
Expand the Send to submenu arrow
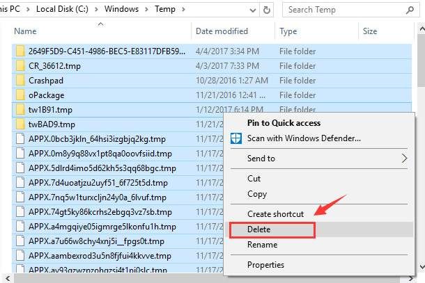[x=404, y=159]
